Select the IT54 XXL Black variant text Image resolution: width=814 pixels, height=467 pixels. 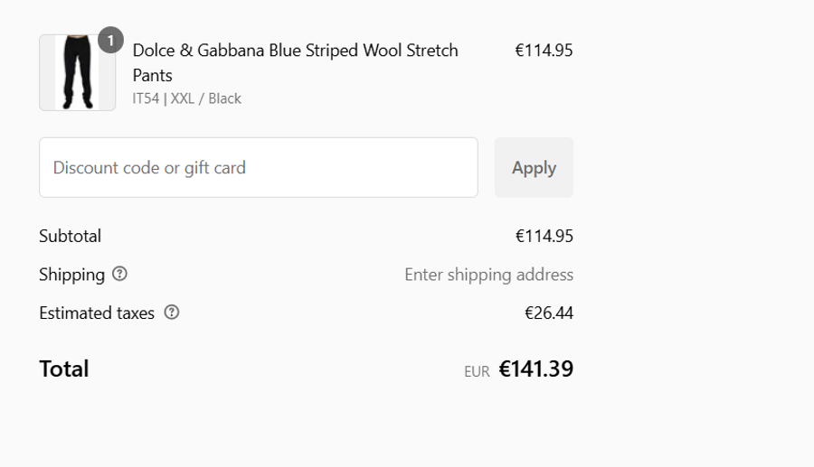click(x=186, y=98)
